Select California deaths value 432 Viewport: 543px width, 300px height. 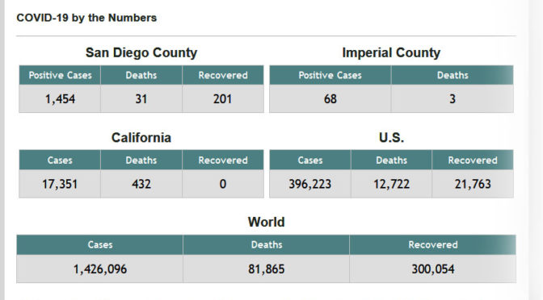[141, 184]
